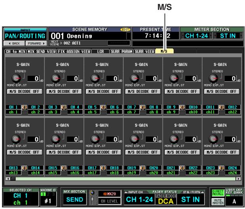The image size is (245, 209).
Task: Click the S-GAIN dB value box for CH 3-4
Action: (x=73, y=79)
